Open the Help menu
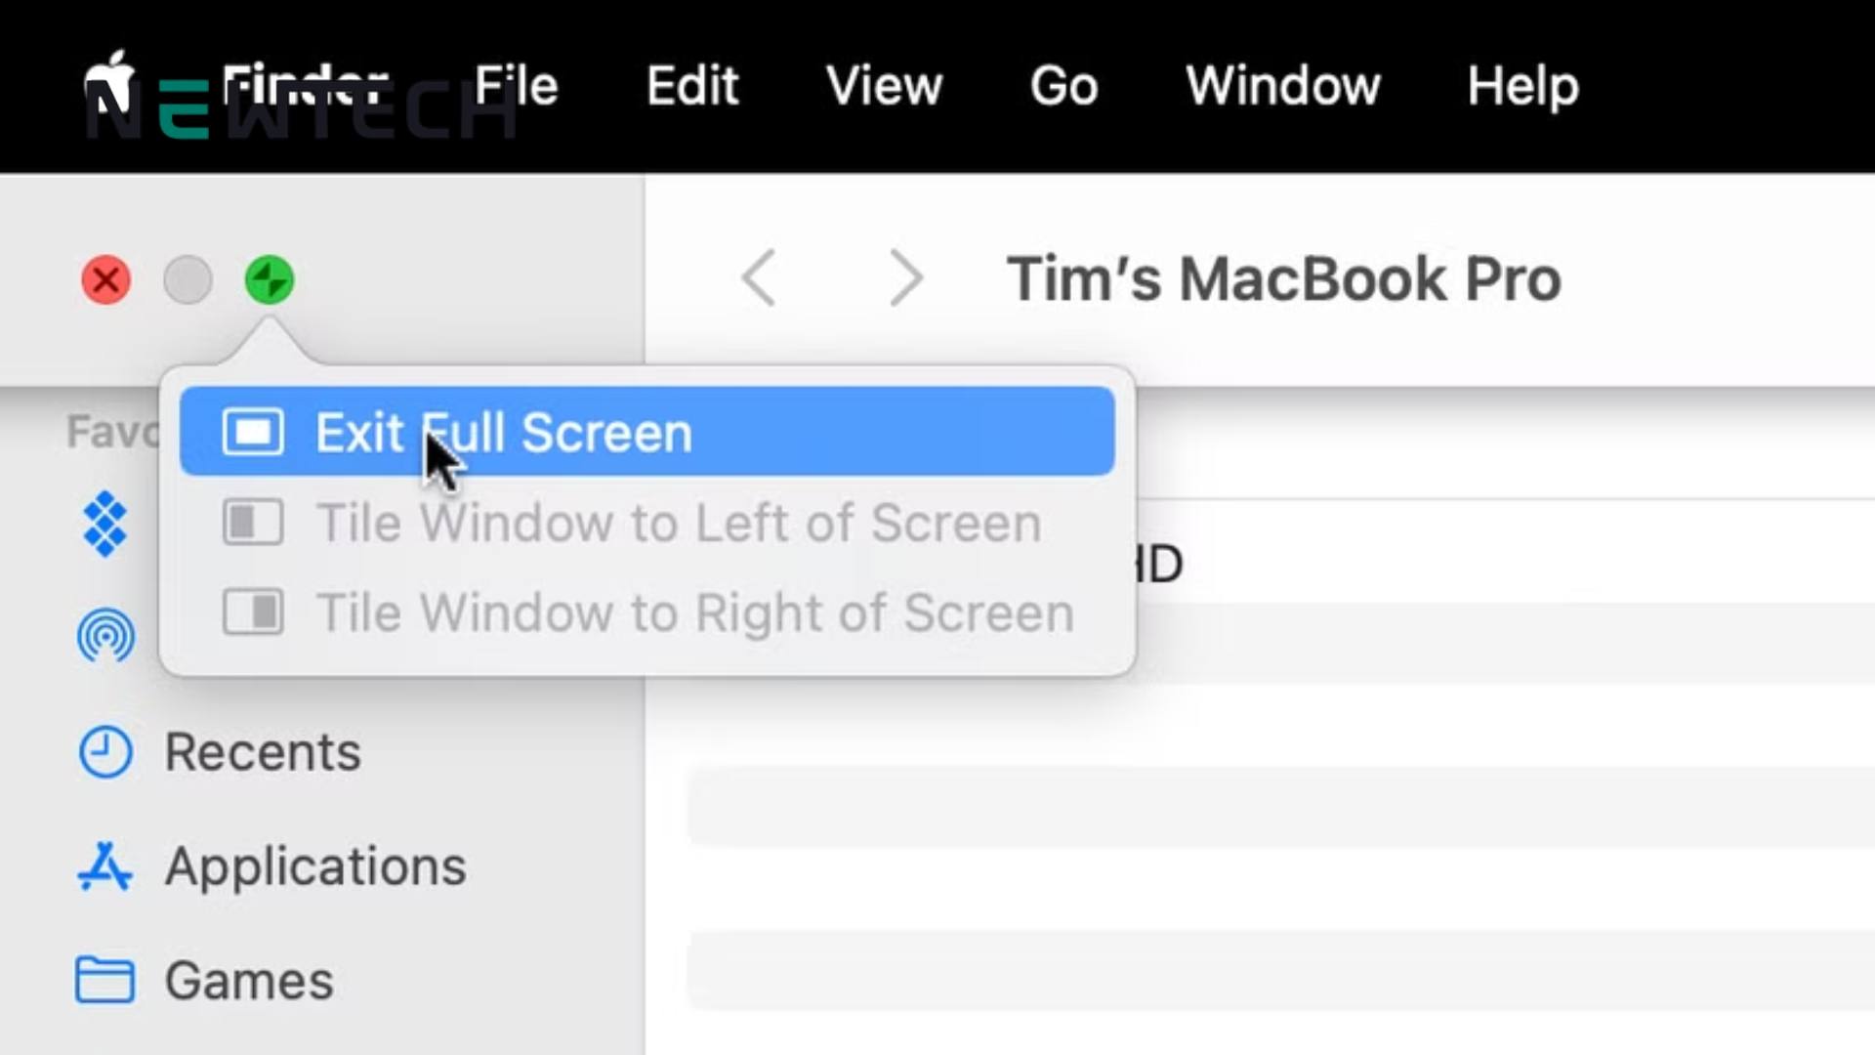 point(1522,85)
